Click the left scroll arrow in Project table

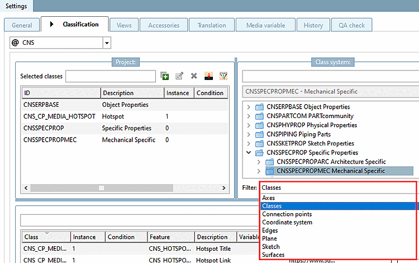(26, 188)
